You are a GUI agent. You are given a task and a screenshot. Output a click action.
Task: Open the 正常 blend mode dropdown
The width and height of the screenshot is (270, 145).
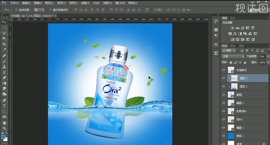(x=233, y=56)
